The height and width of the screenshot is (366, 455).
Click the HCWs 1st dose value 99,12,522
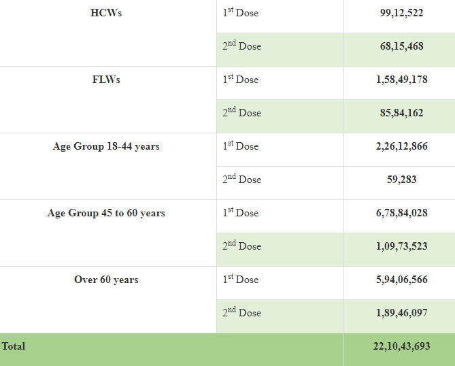pyautogui.click(x=401, y=13)
